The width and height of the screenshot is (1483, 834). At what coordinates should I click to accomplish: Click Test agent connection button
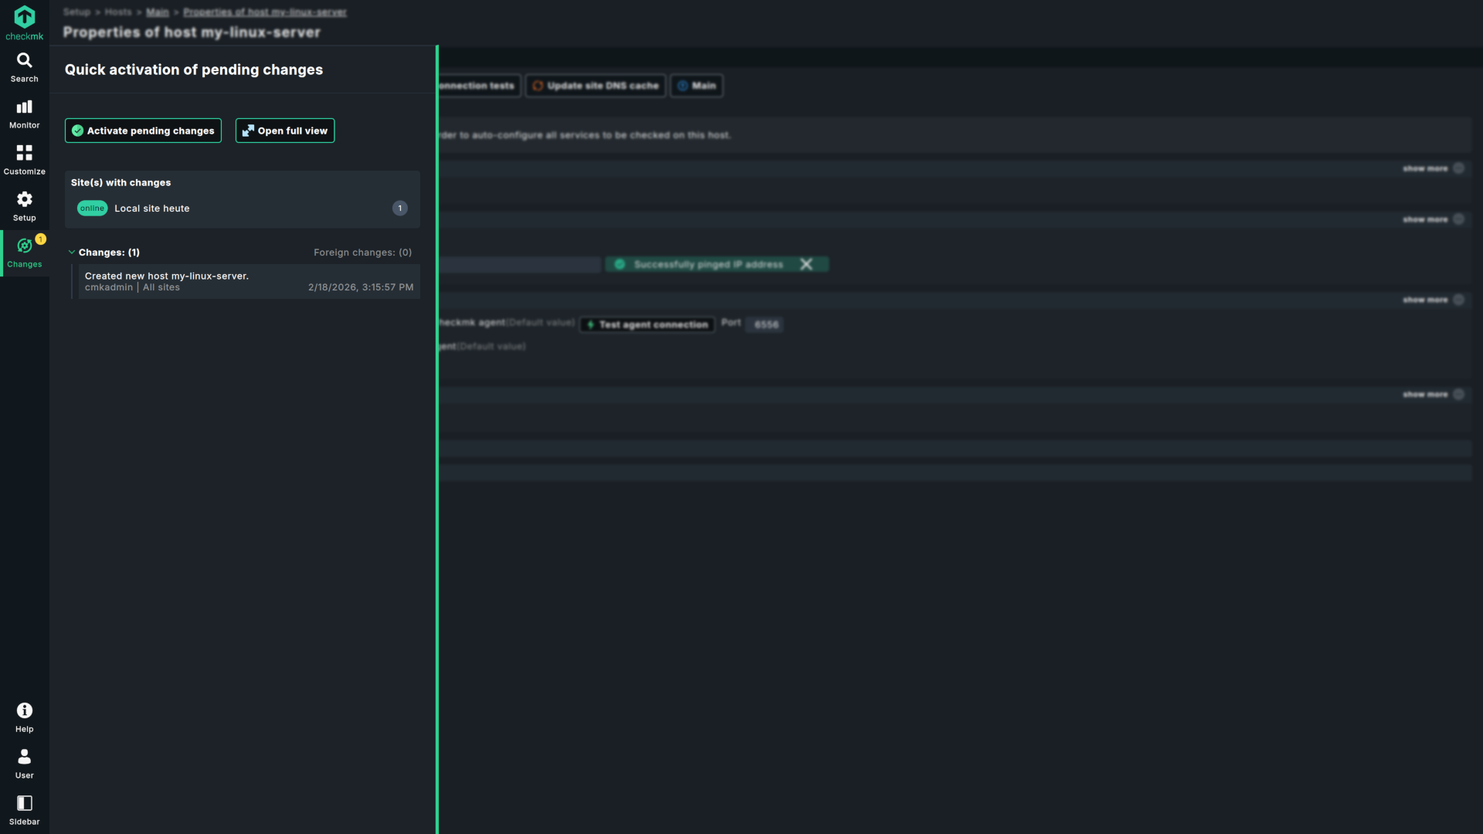pyautogui.click(x=647, y=324)
